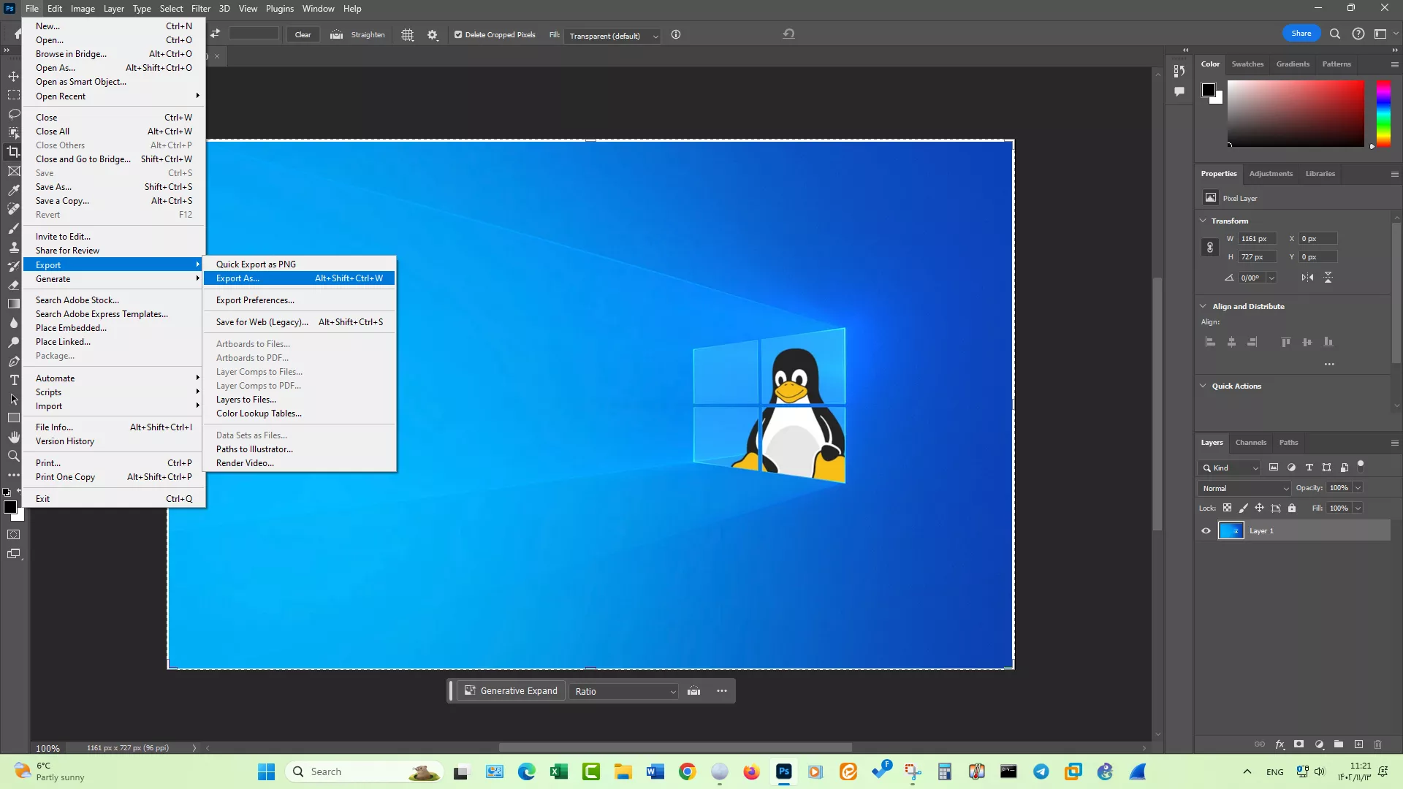Collapse the Transform section
The image size is (1403, 789).
coord(1204,221)
